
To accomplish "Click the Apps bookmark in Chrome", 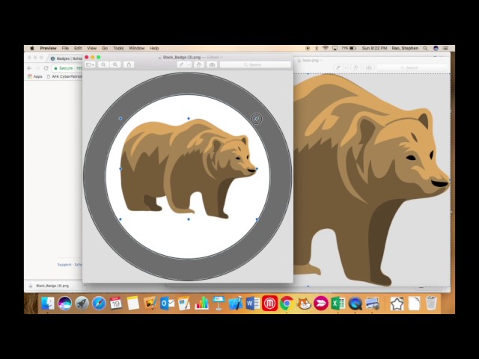I will [35, 76].
